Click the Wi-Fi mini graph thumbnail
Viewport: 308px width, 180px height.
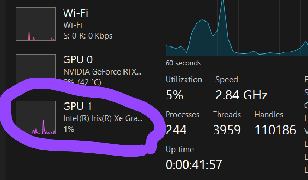click(x=36, y=24)
